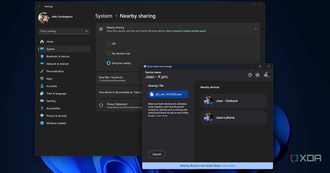Select the Off radio button

[x=109, y=44]
